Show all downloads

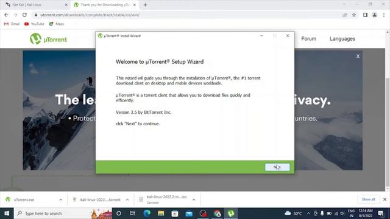pos(368,200)
